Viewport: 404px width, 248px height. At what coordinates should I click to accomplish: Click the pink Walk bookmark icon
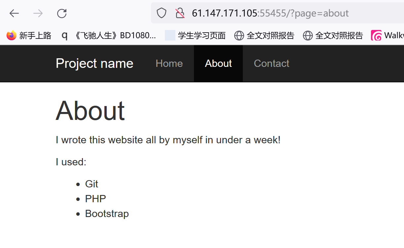376,35
